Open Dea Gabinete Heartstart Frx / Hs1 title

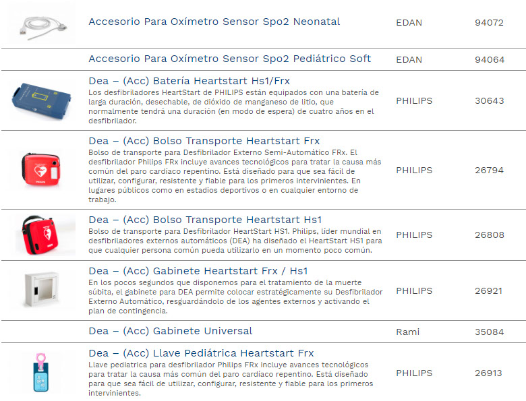click(198, 271)
